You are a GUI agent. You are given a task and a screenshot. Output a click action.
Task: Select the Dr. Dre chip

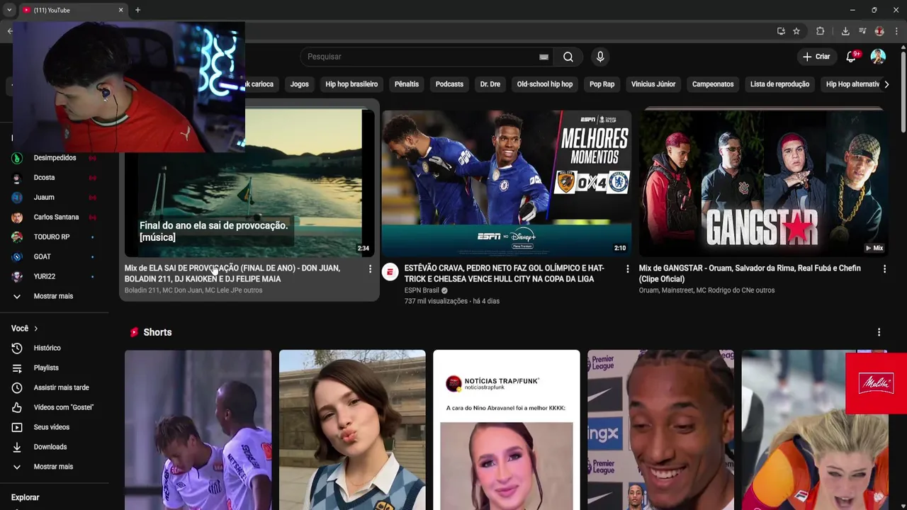pos(490,84)
